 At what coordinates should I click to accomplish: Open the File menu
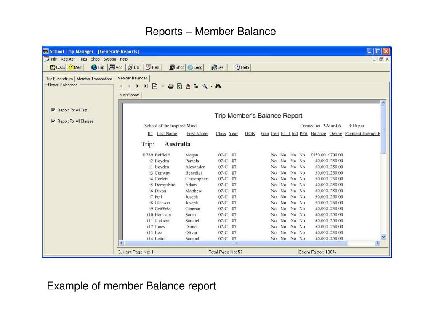point(54,59)
